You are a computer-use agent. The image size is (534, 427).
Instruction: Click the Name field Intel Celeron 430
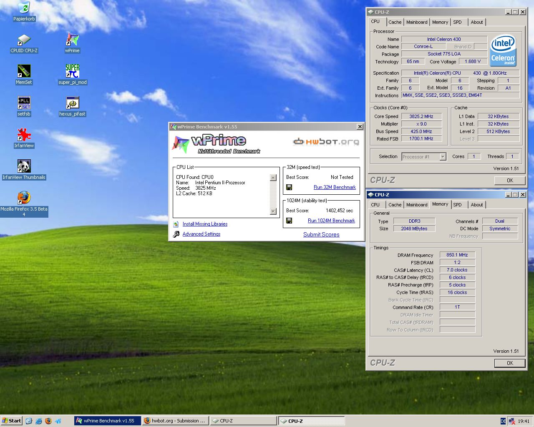(x=444, y=39)
